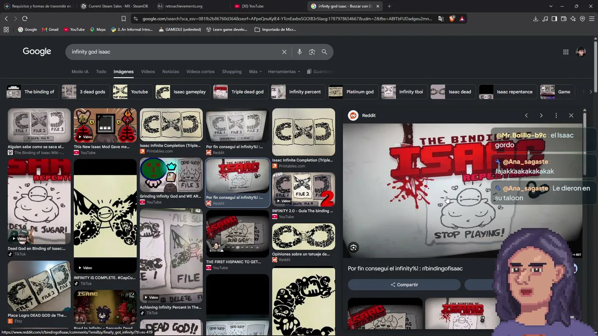The height and width of the screenshot is (336, 598).
Task: Expand the Herramientas tools dropdown
Action: (x=284, y=71)
